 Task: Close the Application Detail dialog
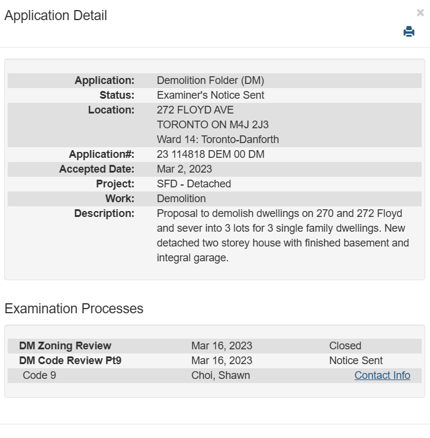421,12
